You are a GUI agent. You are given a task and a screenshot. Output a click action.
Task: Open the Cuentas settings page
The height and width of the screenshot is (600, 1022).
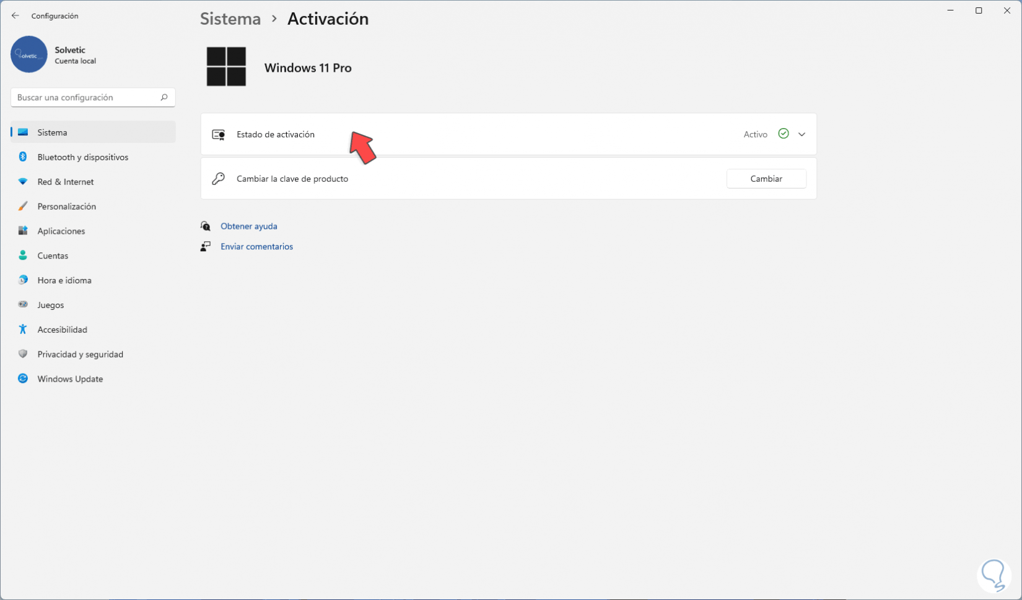click(x=94, y=255)
